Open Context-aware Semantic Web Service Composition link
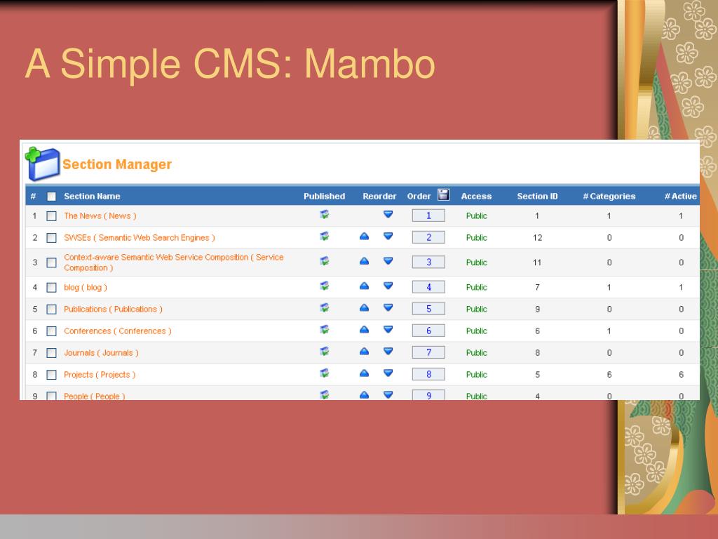Screen dimensions: 718x539 [174, 262]
